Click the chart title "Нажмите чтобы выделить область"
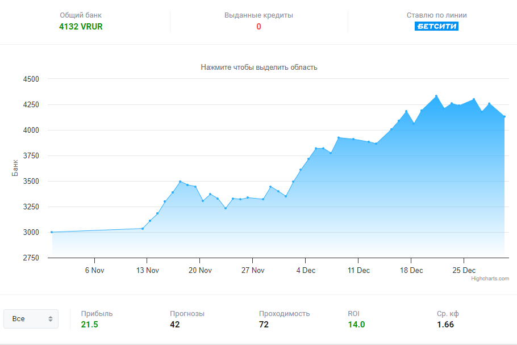This screenshot has width=517, height=345. click(x=258, y=67)
